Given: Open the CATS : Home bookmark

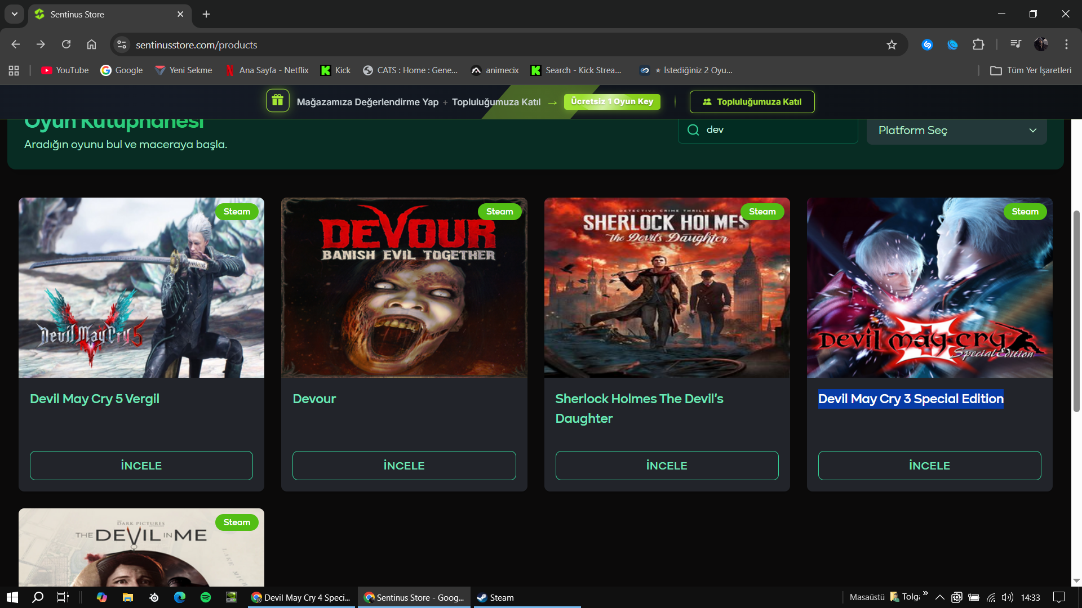Looking at the screenshot, I should pos(410,70).
